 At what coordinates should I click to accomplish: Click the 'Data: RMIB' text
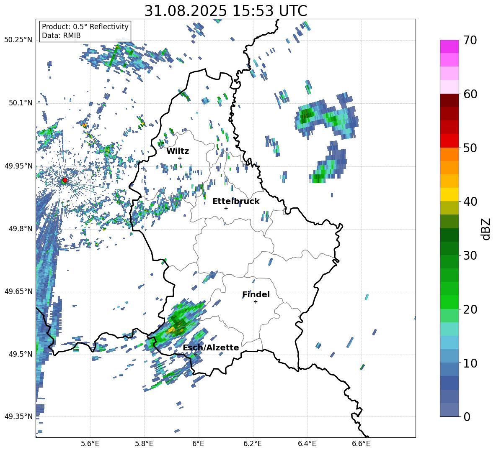pyautogui.click(x=61, y=36)
